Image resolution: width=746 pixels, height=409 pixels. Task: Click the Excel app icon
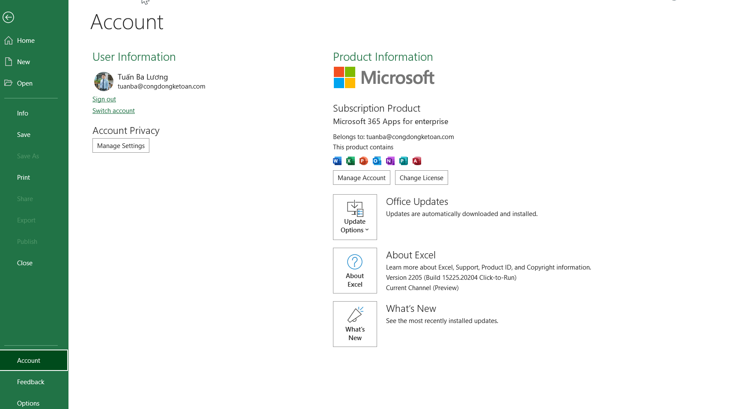[351, 161]
